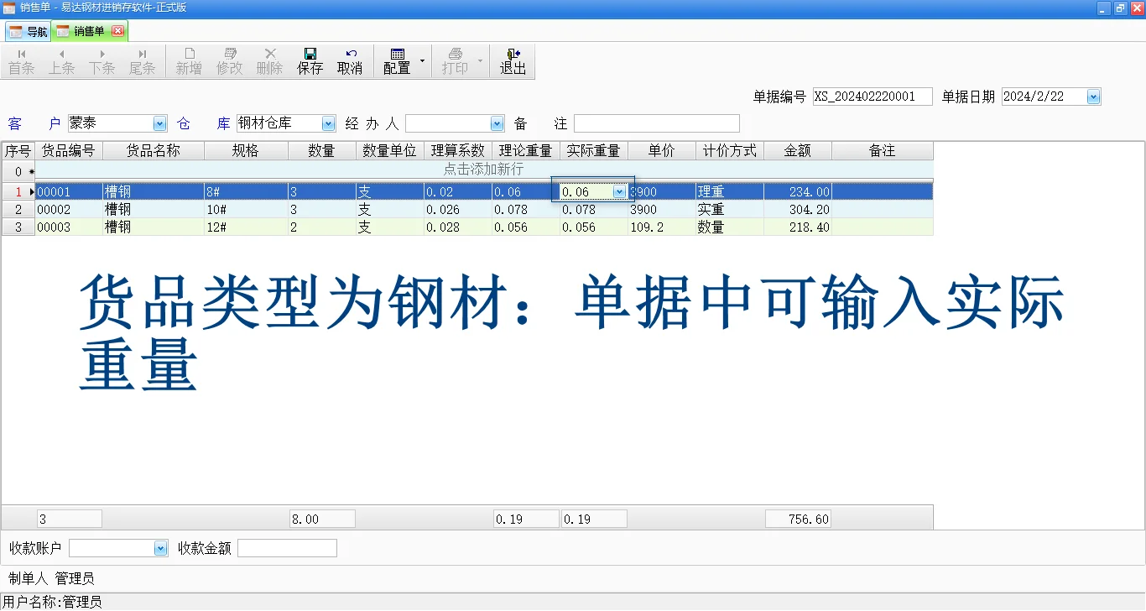Image resolution: width=1146 pixels, height=611 pixels.
Task: Open the 客户 customer dropdown showing 蒙泰
Action: [159, 123]
